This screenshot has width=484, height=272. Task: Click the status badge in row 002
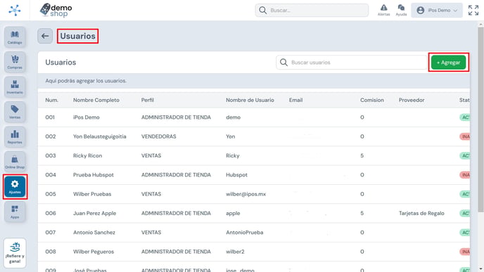coord(465,136)
